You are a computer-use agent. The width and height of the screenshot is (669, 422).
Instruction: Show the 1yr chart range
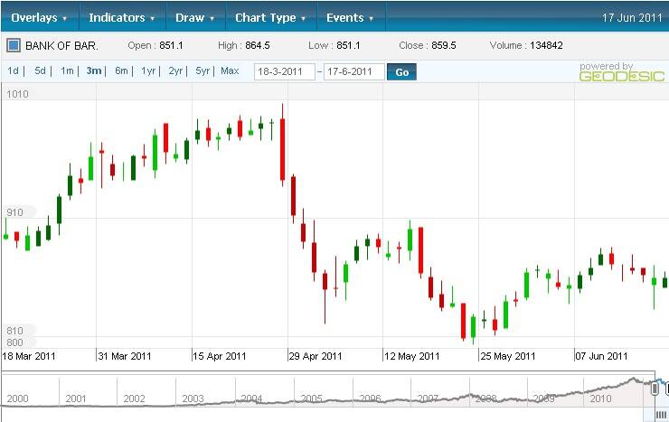148,70
